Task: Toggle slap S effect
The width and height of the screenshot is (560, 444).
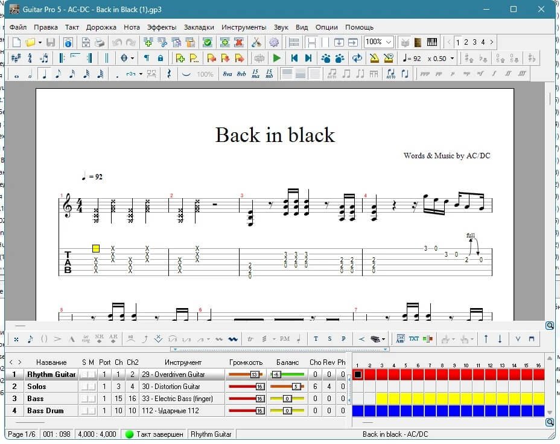Action: 329,338
